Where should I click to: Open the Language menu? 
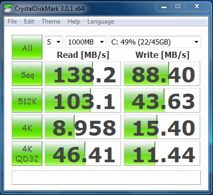101,21
